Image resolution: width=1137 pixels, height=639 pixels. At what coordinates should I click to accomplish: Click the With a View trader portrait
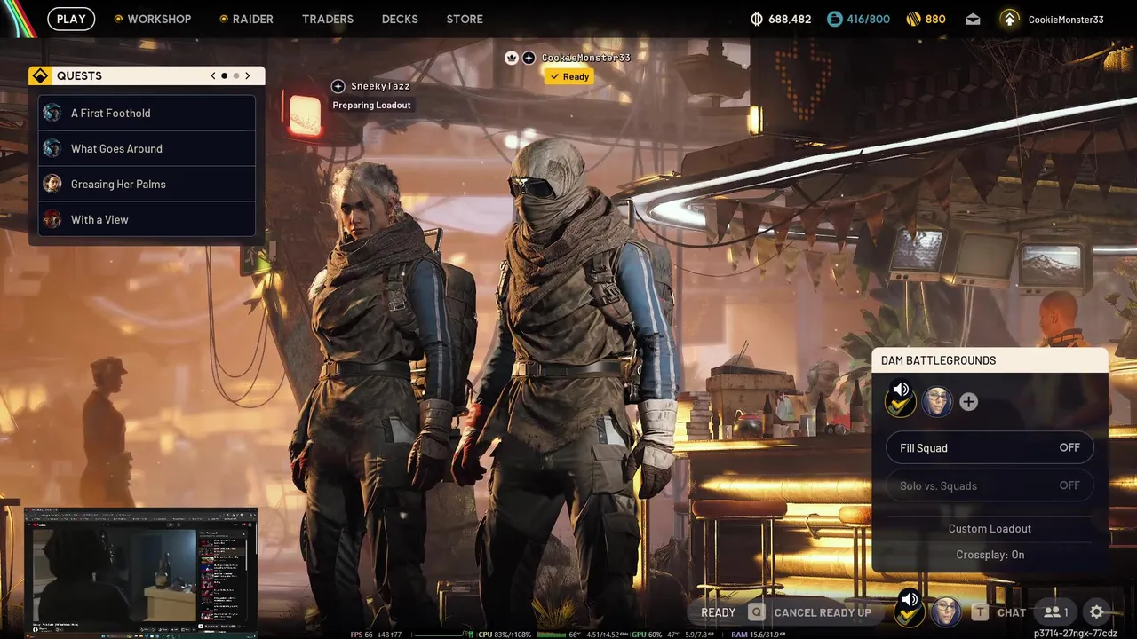click(x=52, y=219)
